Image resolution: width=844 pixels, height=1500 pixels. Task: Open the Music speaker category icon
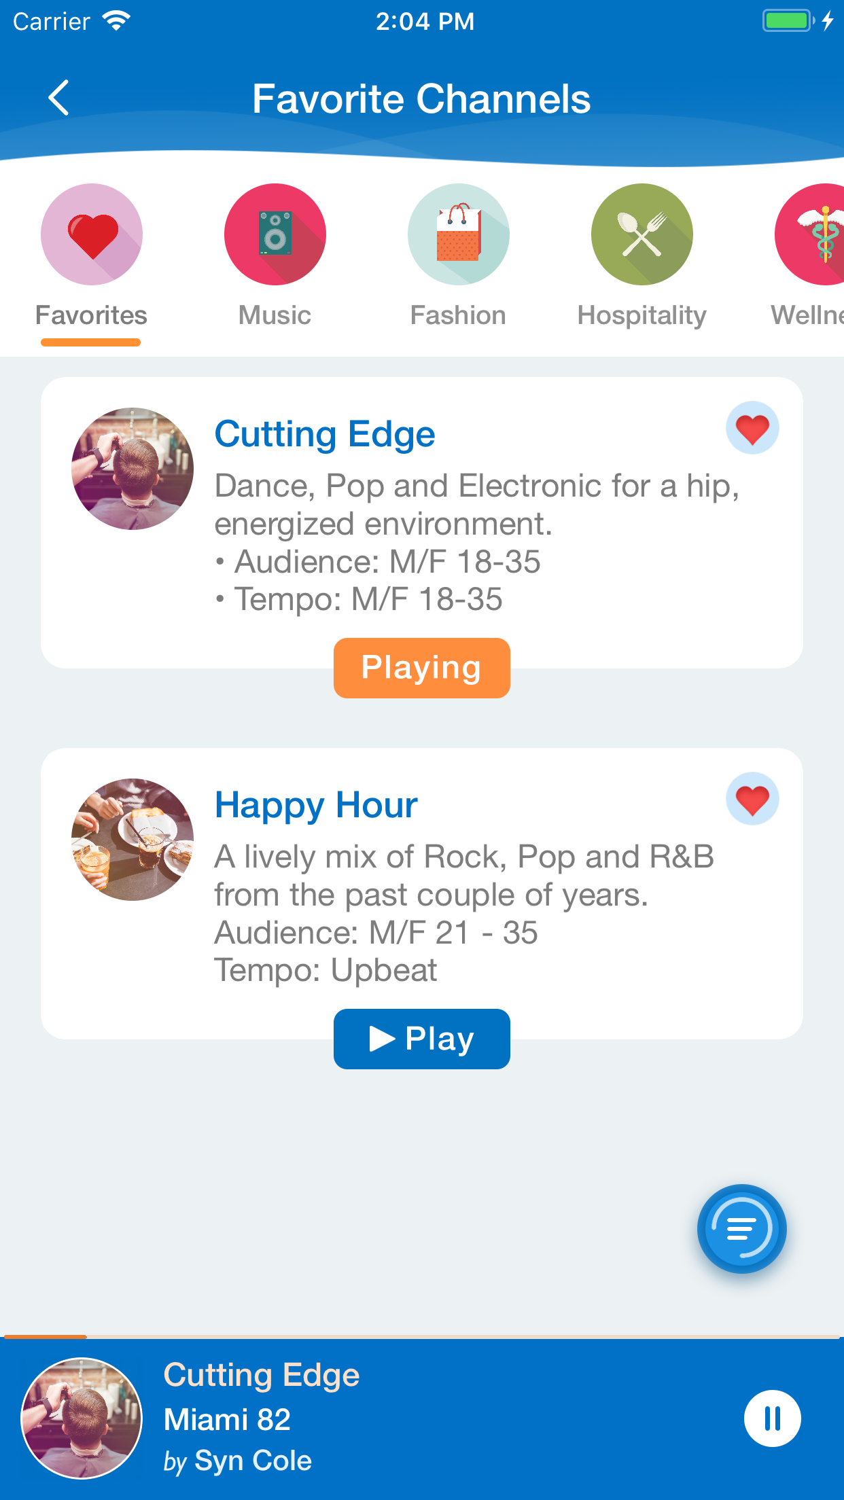pos(275,234)
